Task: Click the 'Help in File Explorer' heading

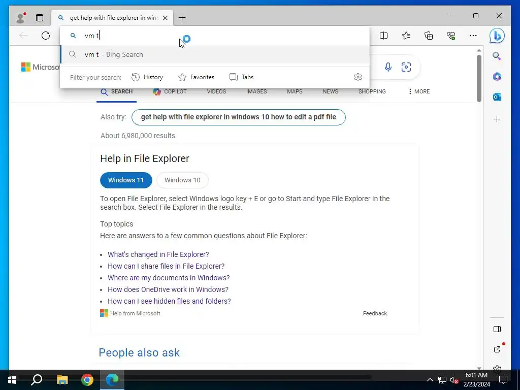Action: click(145, 158)
